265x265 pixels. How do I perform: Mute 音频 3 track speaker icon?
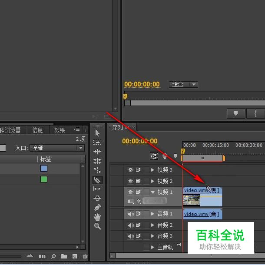pyautogui.click(x=130, y=236)
